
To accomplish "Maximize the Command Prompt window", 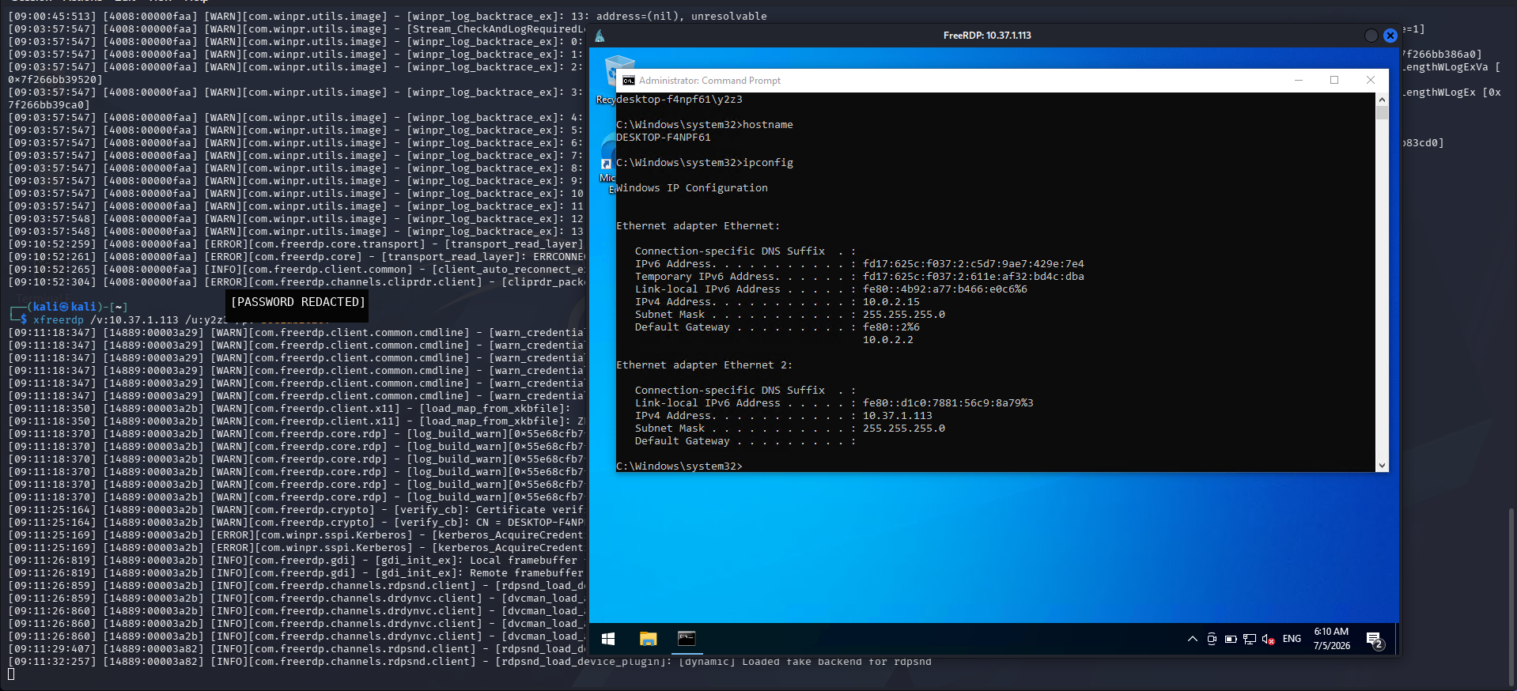I will [x=1334, y=80].
